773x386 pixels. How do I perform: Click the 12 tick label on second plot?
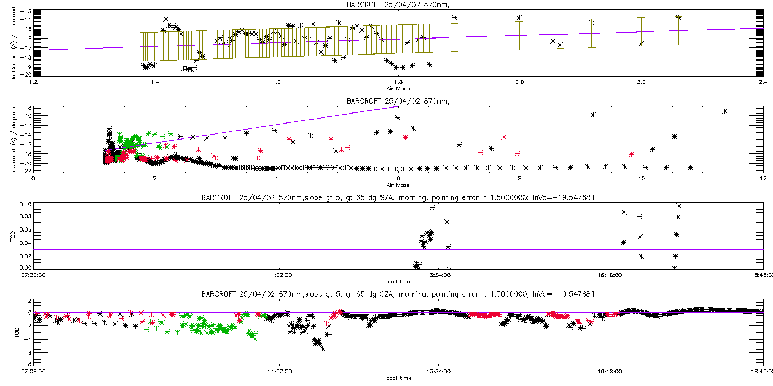click(763, 179)
